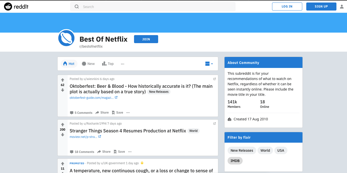The width and height of the screenshot is (347, 173).
Task: Open the post layout view dropdown
Action: [x=209, y=63]
